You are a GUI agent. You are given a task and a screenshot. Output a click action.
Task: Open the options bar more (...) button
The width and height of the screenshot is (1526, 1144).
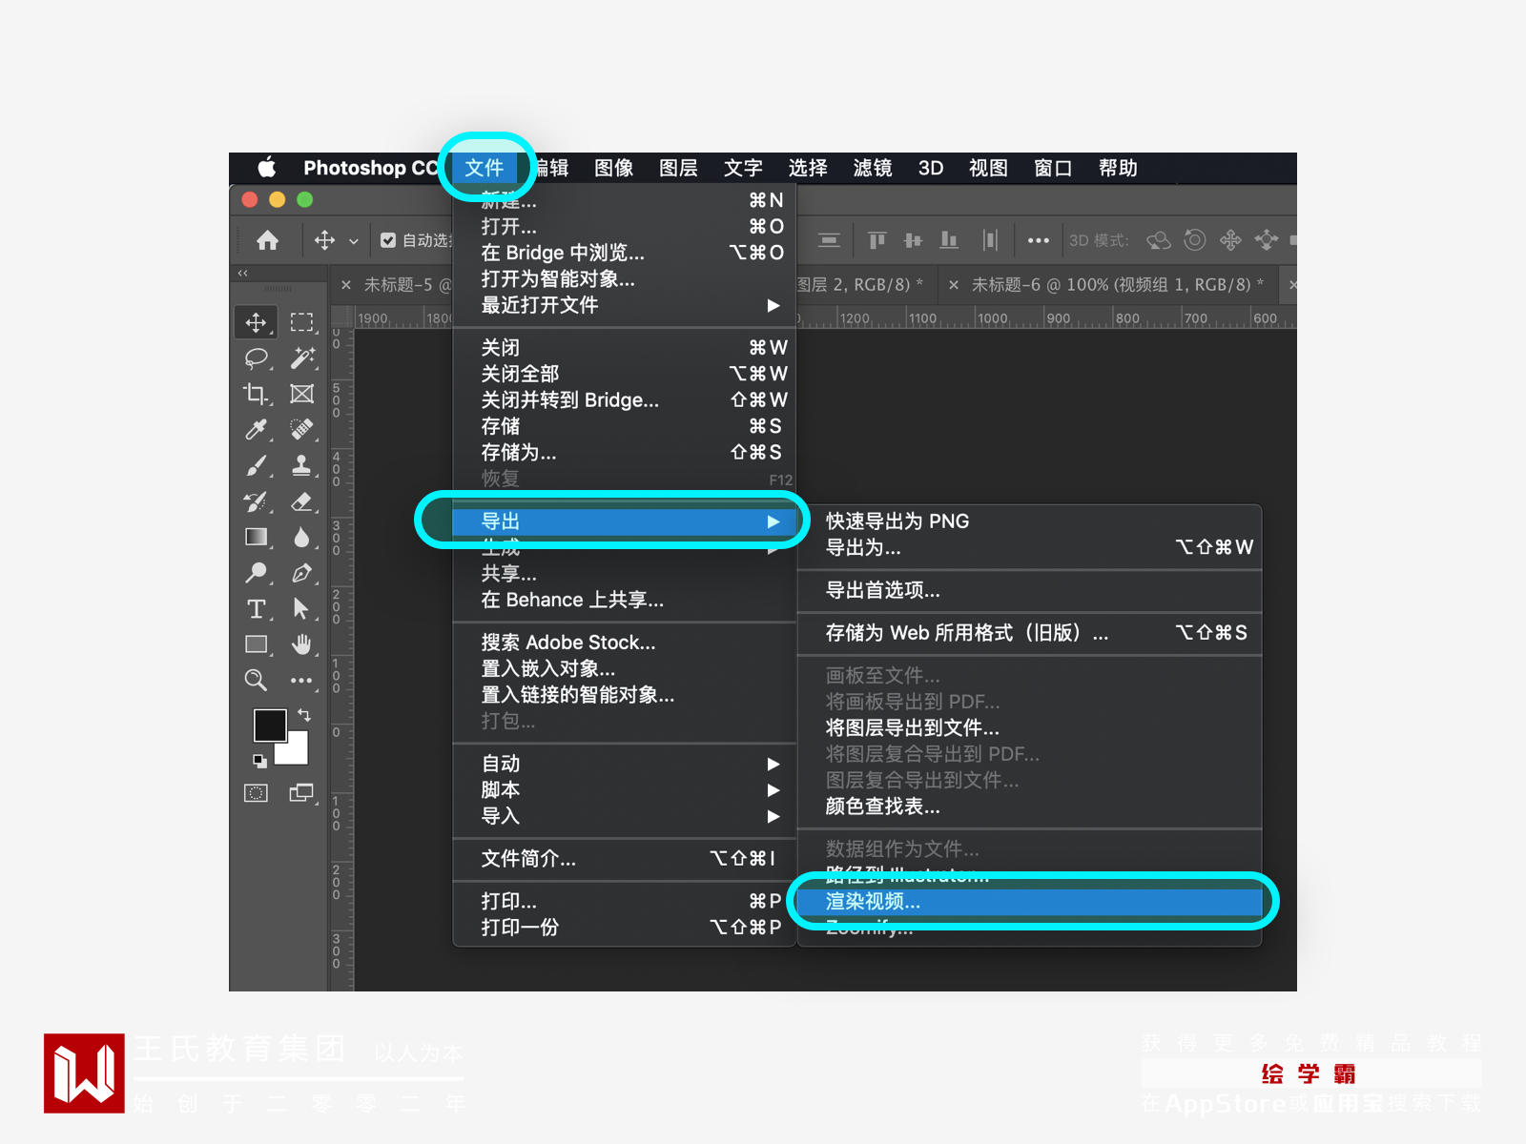(1039, 241)
